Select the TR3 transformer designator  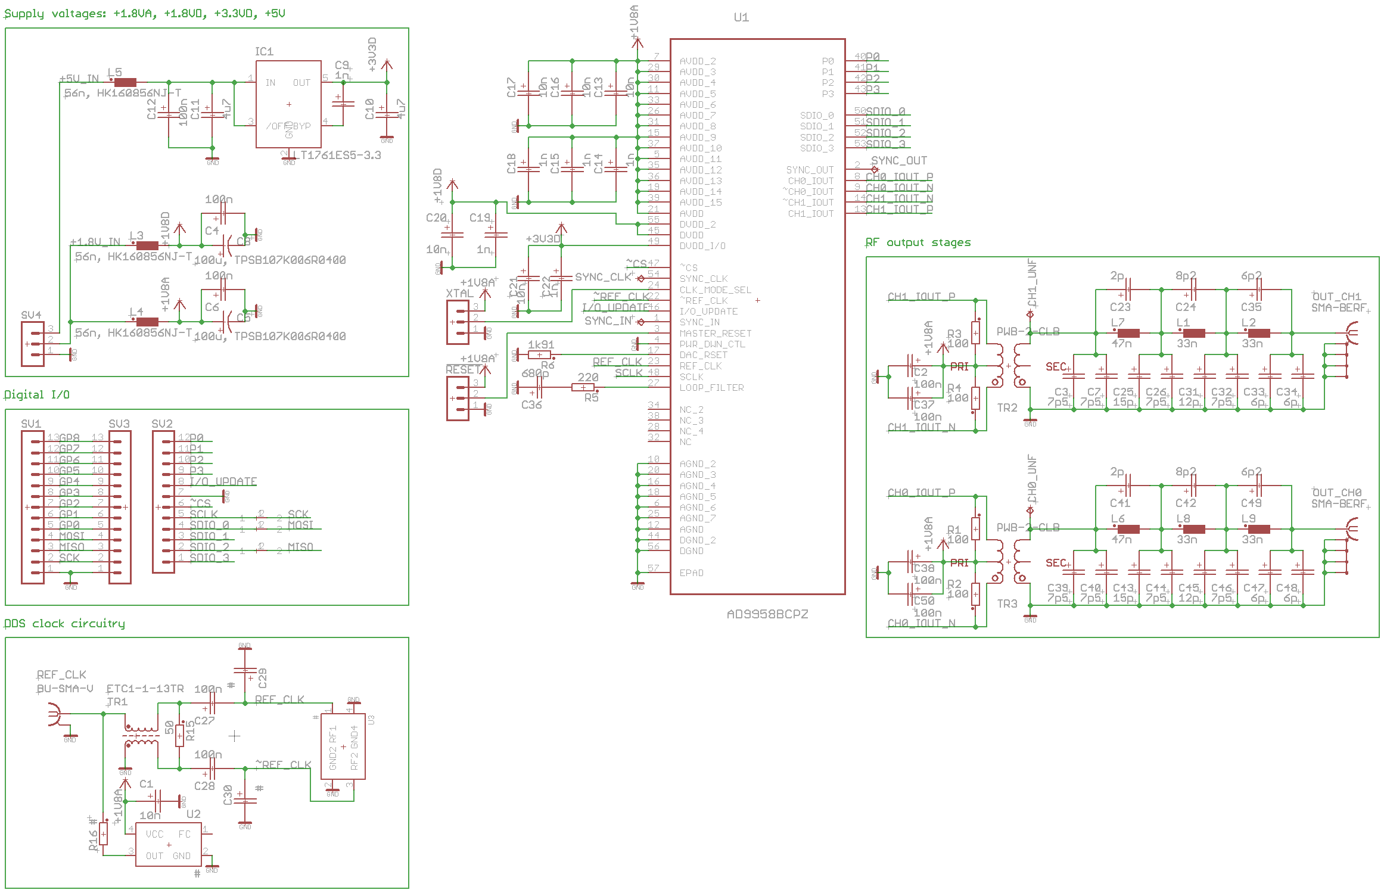[1007, 603]
